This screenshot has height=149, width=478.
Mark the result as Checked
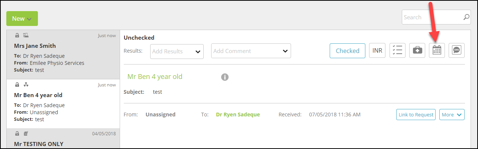click(348, 51)
